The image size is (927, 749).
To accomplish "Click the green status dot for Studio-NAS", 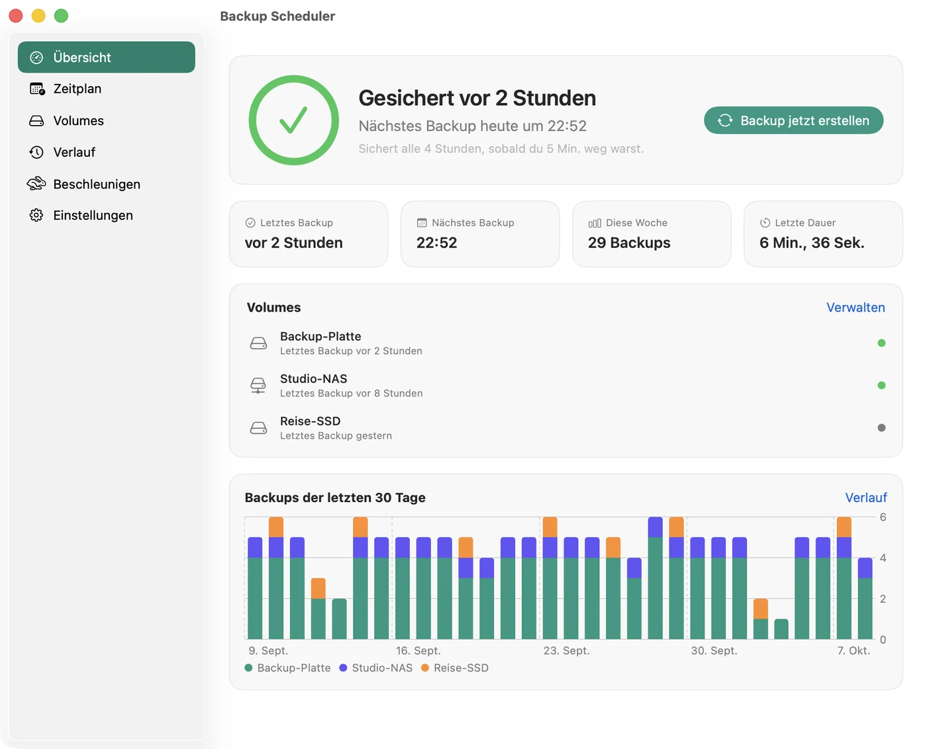I will [x=881, y=385].
